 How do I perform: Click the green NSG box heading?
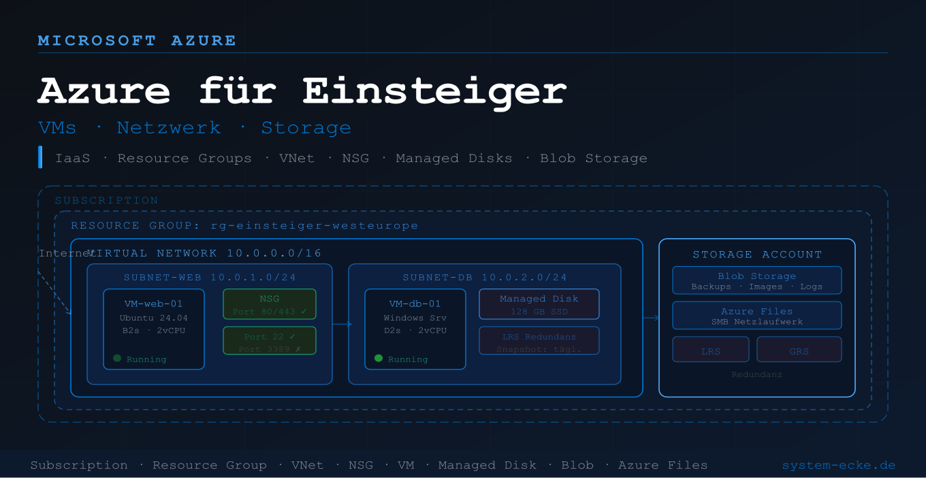(x=270, y=299)
